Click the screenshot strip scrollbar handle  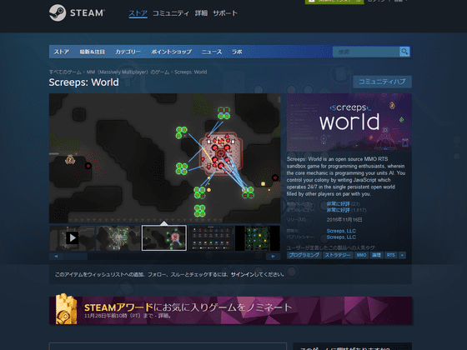point(75,257)
